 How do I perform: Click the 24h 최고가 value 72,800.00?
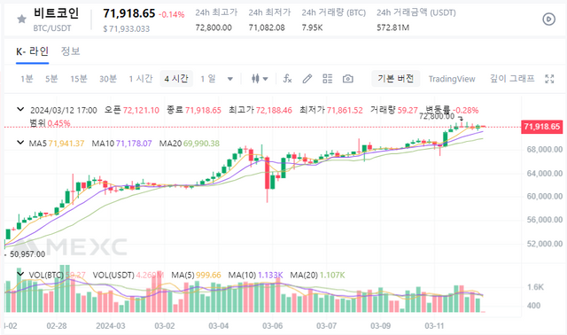[x=214, y=27]
